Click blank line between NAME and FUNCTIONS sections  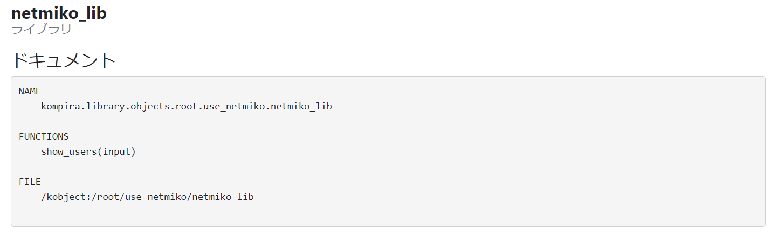click(162, 121)
